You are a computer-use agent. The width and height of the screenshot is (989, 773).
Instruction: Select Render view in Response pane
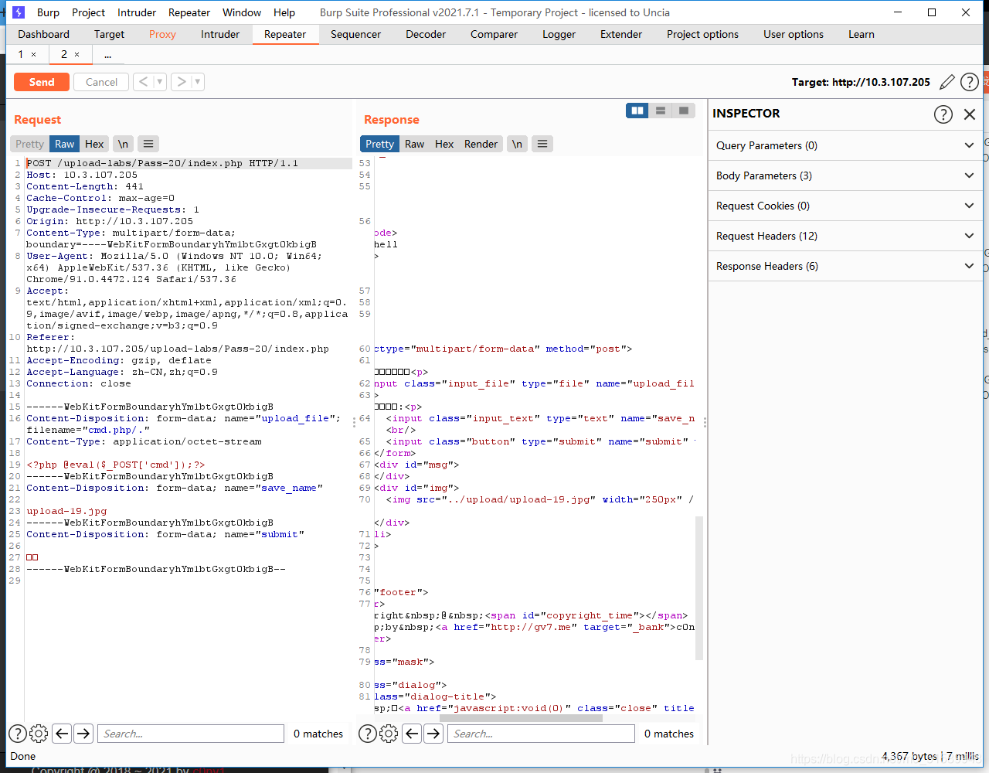pyautogui.click(x=481, y=144)
